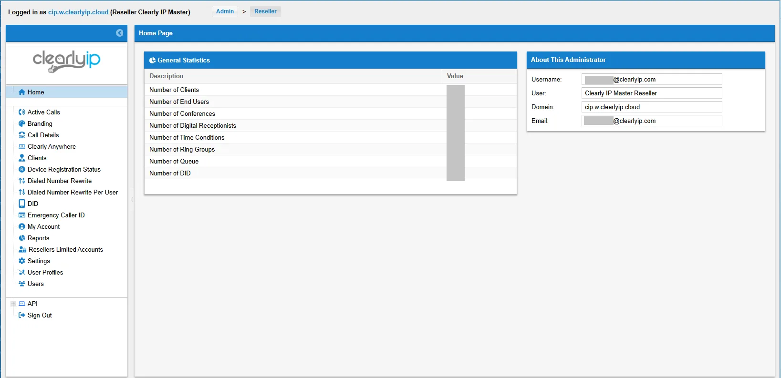The width and height of the screenshot is (781, 378).
Task: Click the Clearly Anywhere icon
Action: [x=22, y=146]
